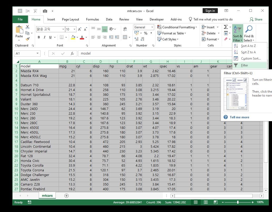
Task: Toggle Center horizontal alignment
Action: pos(99,37)
